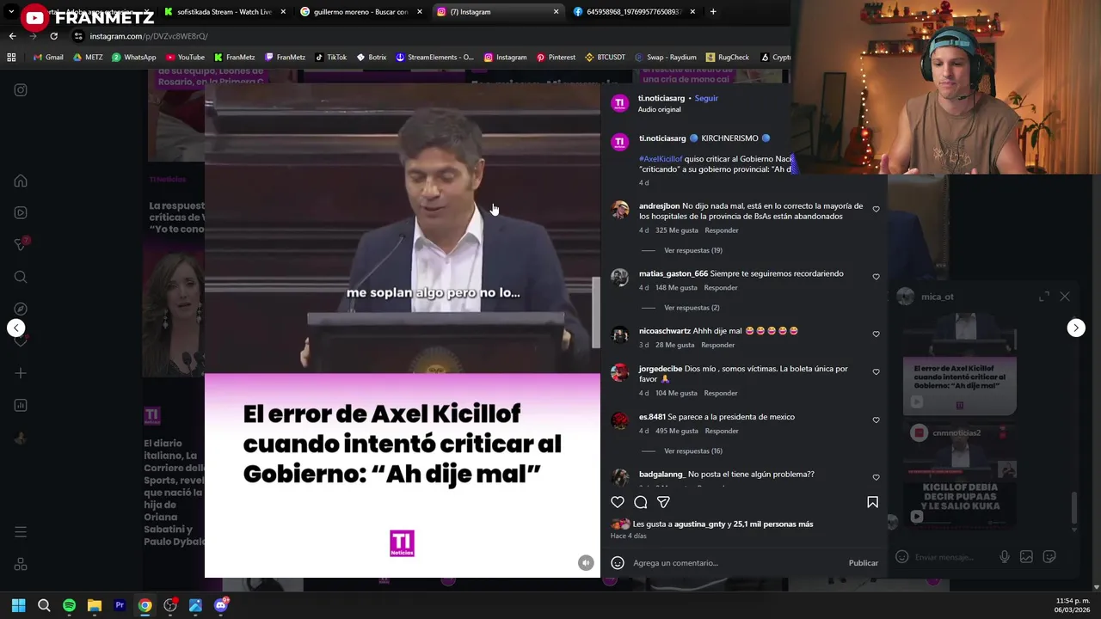The image size is (1101, 619).
Task: Like andresjbon's comment
Action: click(x=876, y=209)
